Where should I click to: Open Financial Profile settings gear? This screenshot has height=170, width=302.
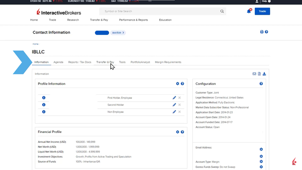pyautogui.click(x=178, y=132)
